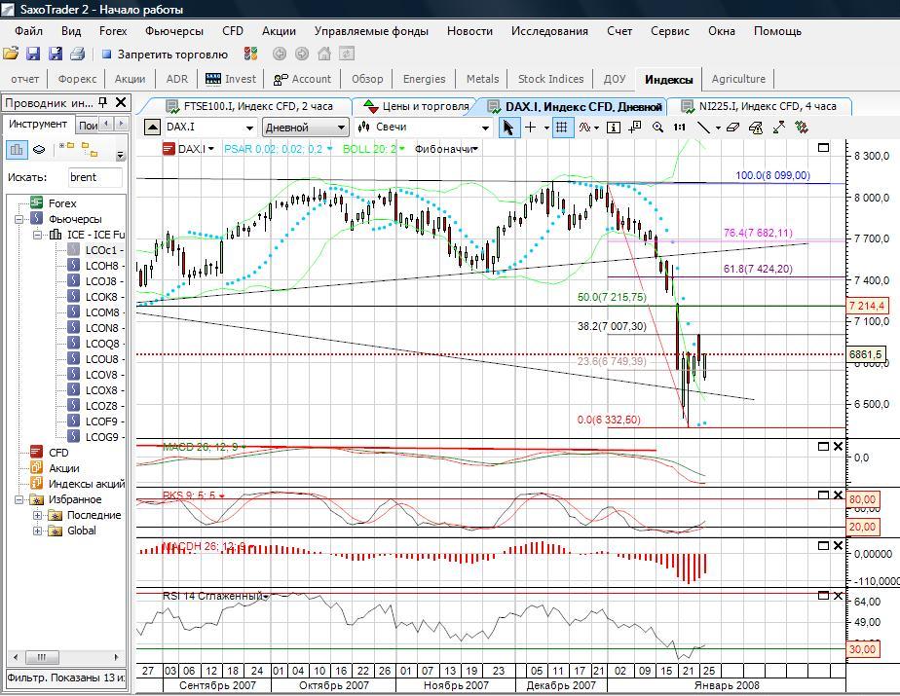
Task: Close the RSI 14 indicator panel
Action: click(x=838, y=596)
